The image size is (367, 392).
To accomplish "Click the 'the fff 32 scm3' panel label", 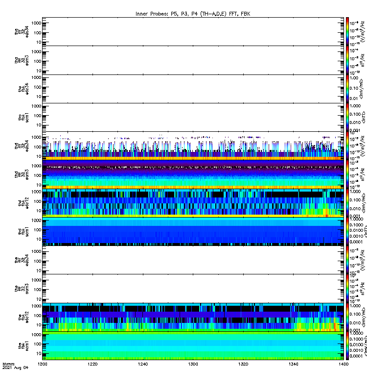I will click(x=22, y=289).
